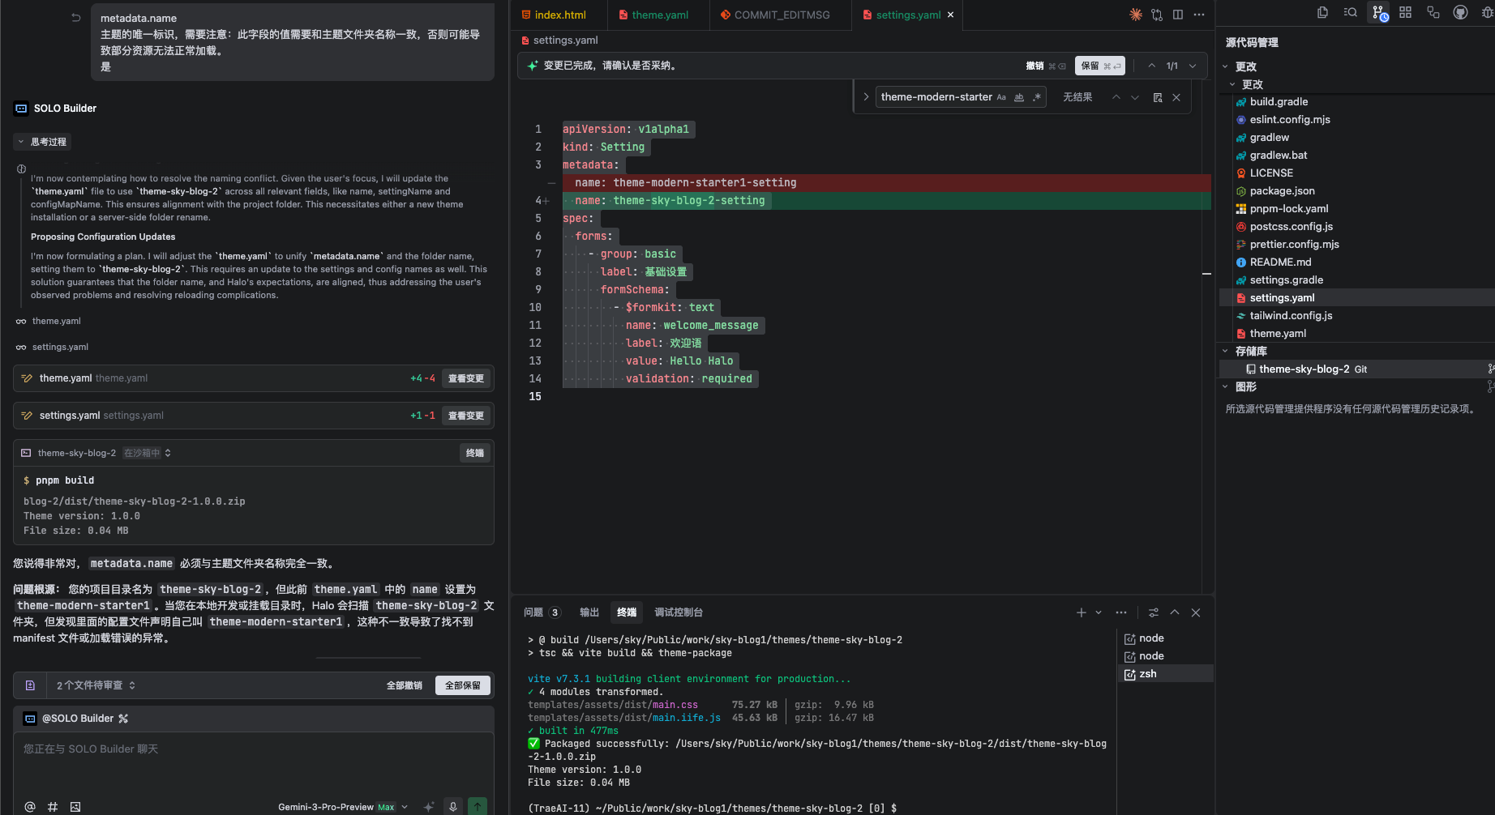Image resolution: width=1495 pixels, height=815 pixels.
Task: Open the file Explorer icon
Action: (x=1322, y=13)
